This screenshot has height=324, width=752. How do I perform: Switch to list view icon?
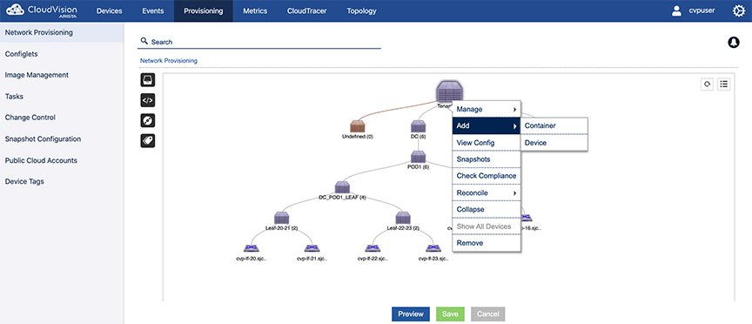click(x=723, y=84)
